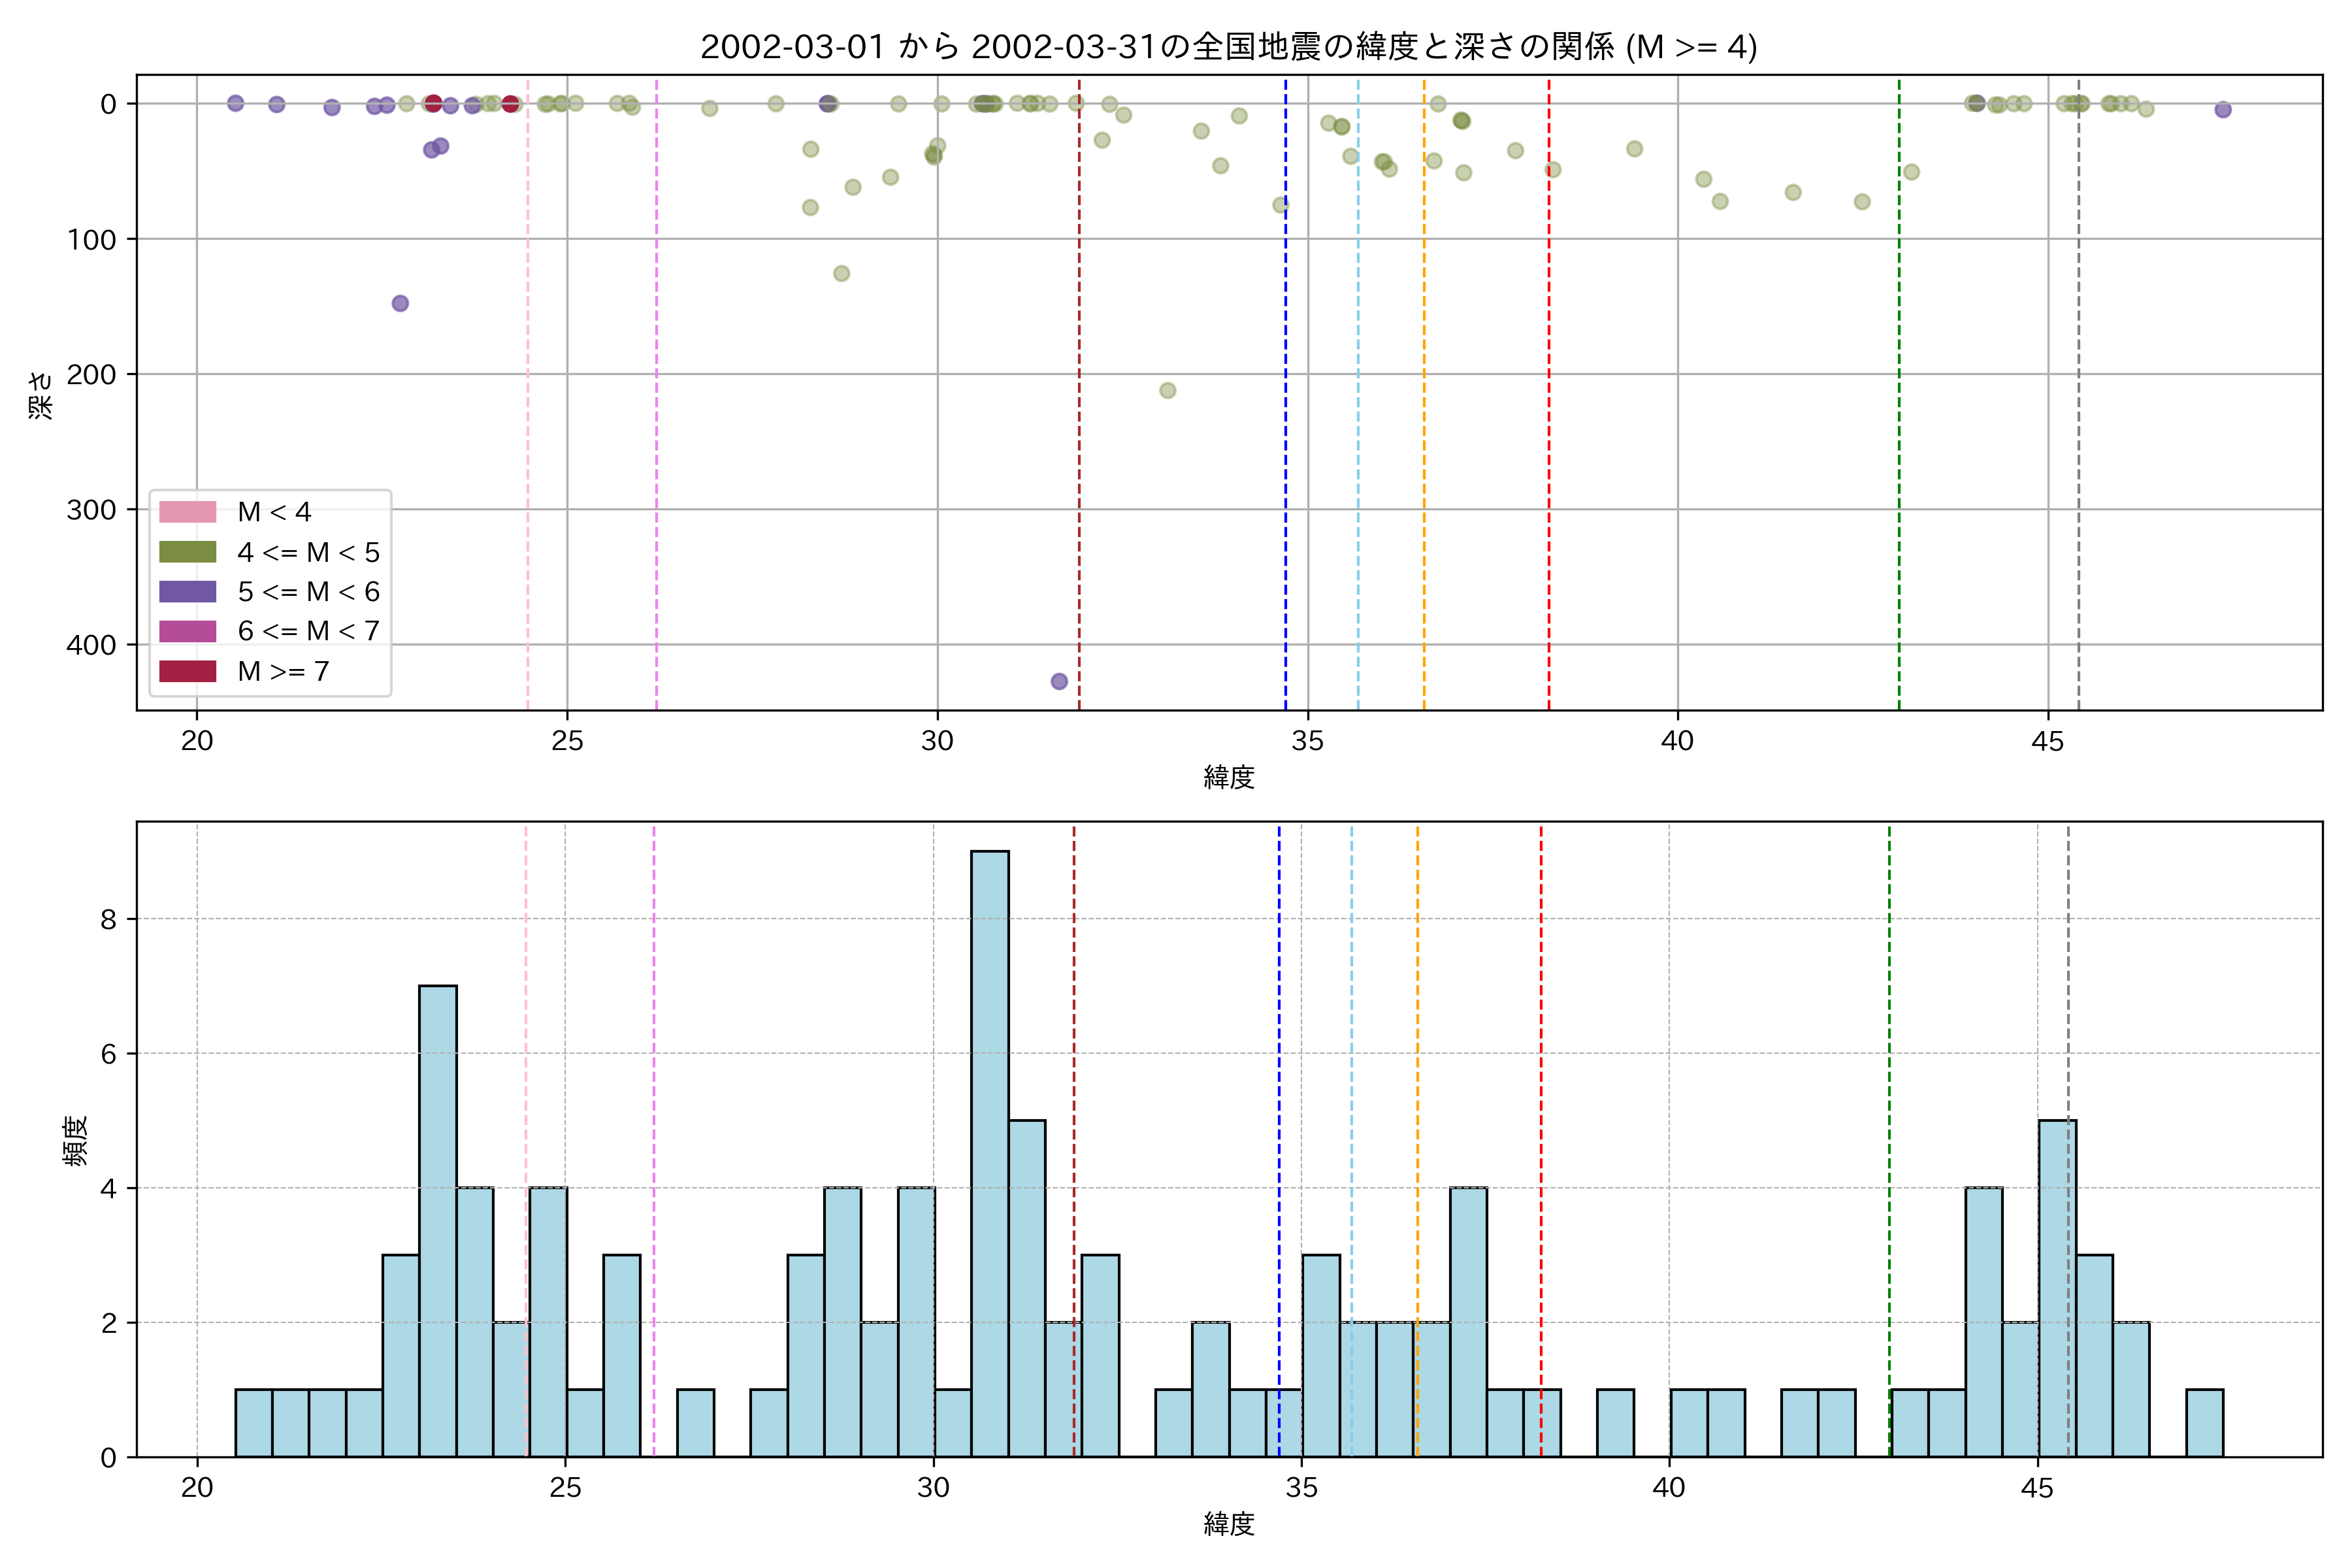Click the purple 5 <= M < 6 legend swatch
Screen dimensions: 2352x1568
pyautogui.click(x=187, y=591)
